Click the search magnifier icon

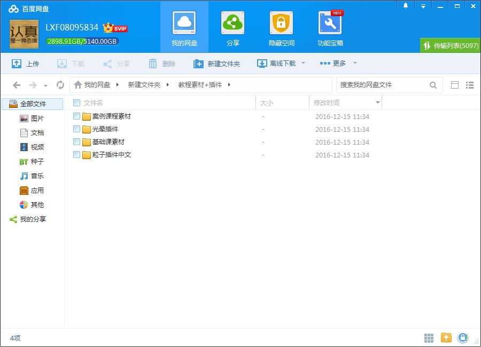tap(433, 85)
